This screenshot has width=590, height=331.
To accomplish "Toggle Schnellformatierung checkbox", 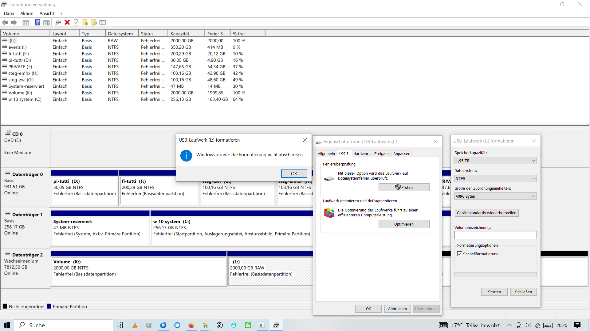I will [x=460, y=254].
